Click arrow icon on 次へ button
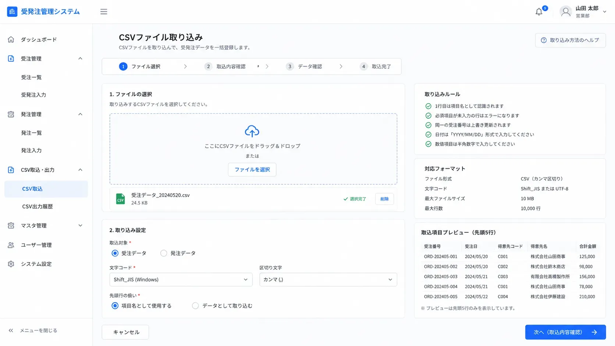 (594, 332)
